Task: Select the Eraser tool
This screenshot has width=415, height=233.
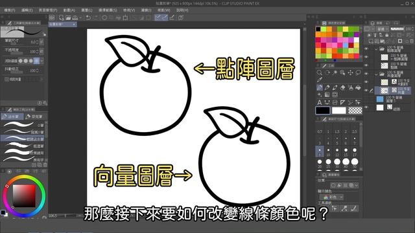Action: coord(342,87)
